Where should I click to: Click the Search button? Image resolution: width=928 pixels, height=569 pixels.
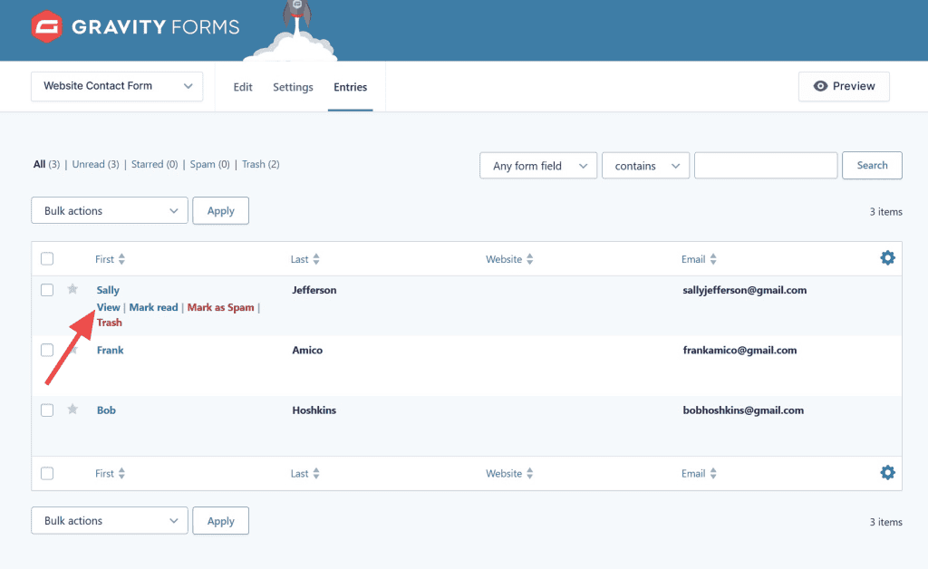873,166
